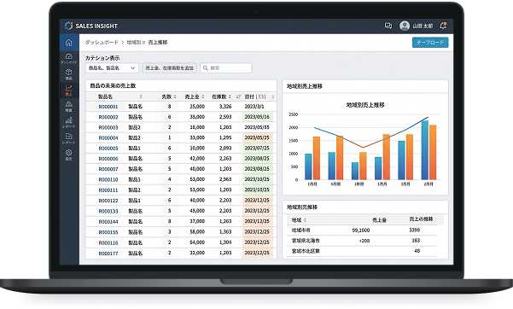Screen dimensions: 513x309
Task: Open product link R000155
Action: coord(108,232)
